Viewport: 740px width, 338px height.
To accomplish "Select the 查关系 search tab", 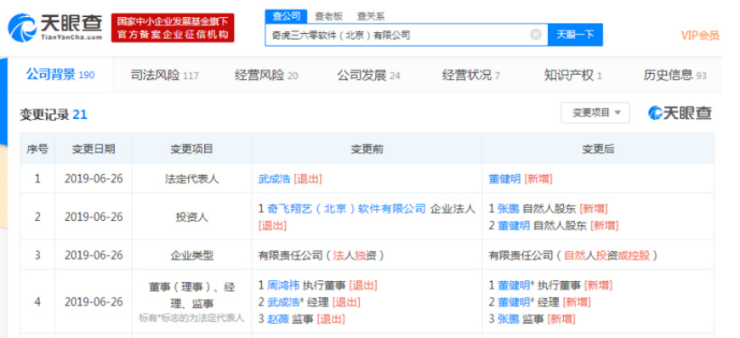I will [x=371, y=16].
